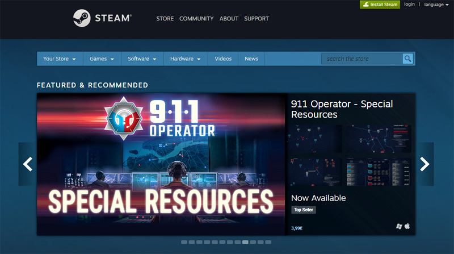Expand the Hardware dropdown
454x254 pixels.
tap(186, 59)
